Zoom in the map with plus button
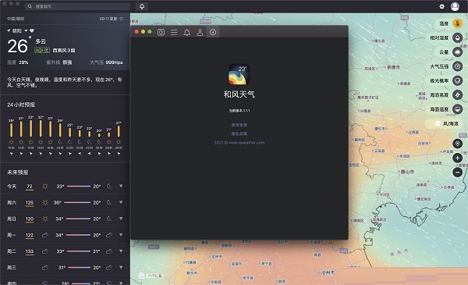The height and width of the screenshot is (285, 468). pyautogui.click(x=457, y=158)
